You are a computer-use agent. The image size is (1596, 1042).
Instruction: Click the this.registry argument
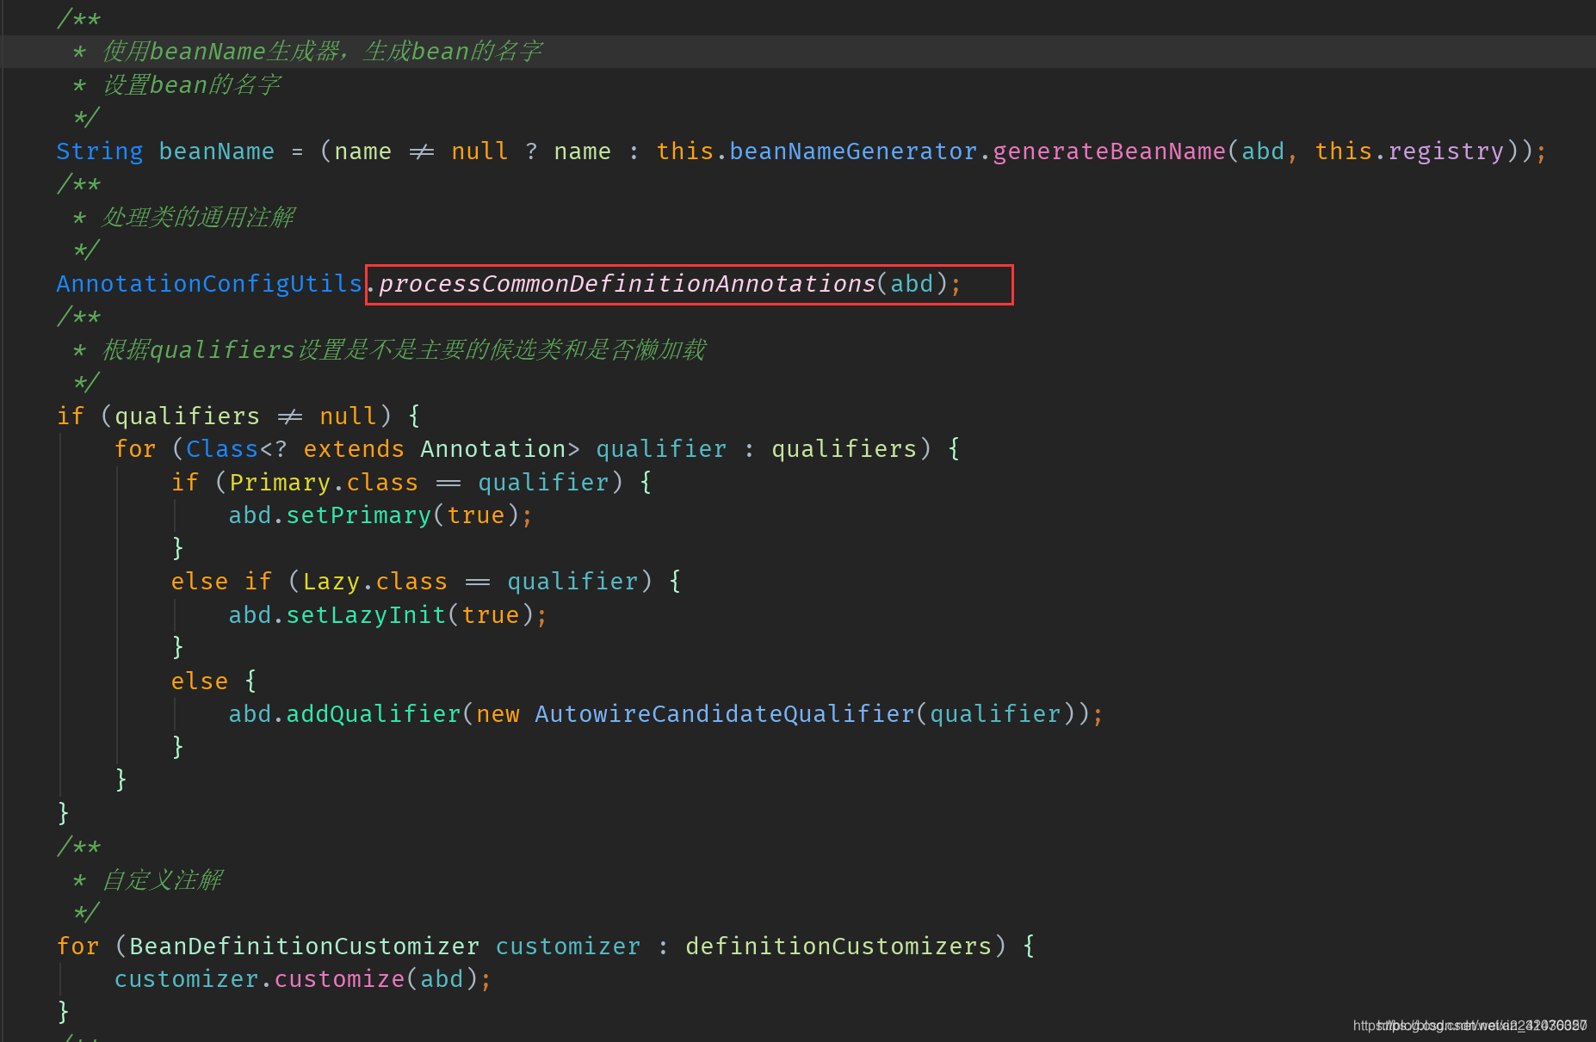[x=1409, y=151]
